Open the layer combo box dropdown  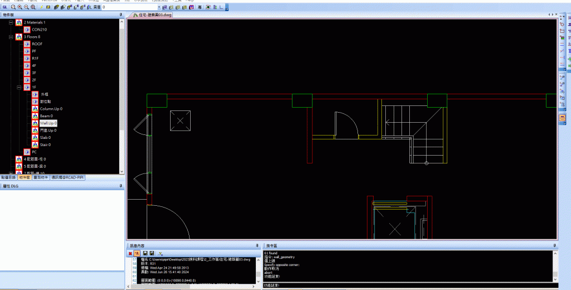(159, 7)
